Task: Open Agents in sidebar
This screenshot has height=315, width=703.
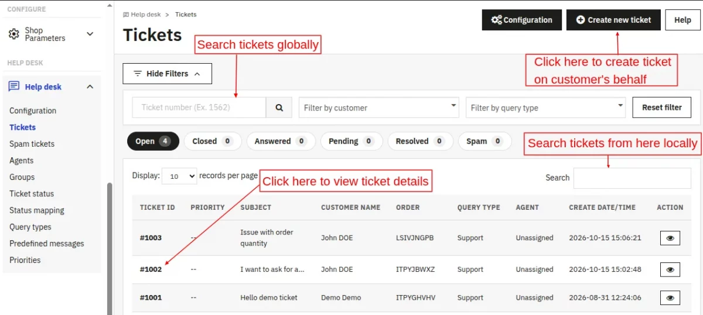Action: tap(21, 160)
